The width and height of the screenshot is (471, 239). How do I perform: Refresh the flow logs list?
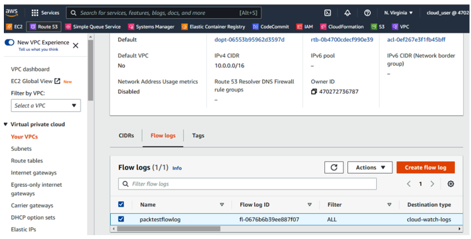click(x=334, y=167)
